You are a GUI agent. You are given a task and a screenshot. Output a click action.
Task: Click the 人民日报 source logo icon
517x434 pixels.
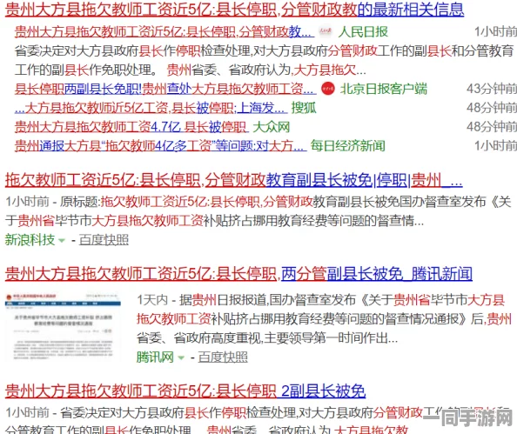(x=326, y=32)
